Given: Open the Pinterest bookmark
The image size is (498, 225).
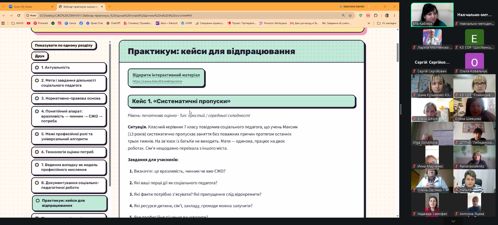Looking at the screenshot, I should click(41, 23).
